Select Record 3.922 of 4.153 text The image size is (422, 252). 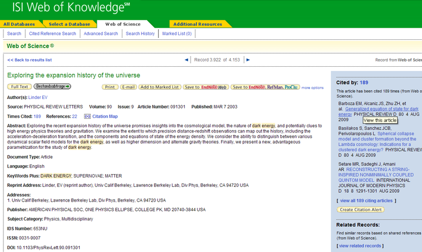217,60
